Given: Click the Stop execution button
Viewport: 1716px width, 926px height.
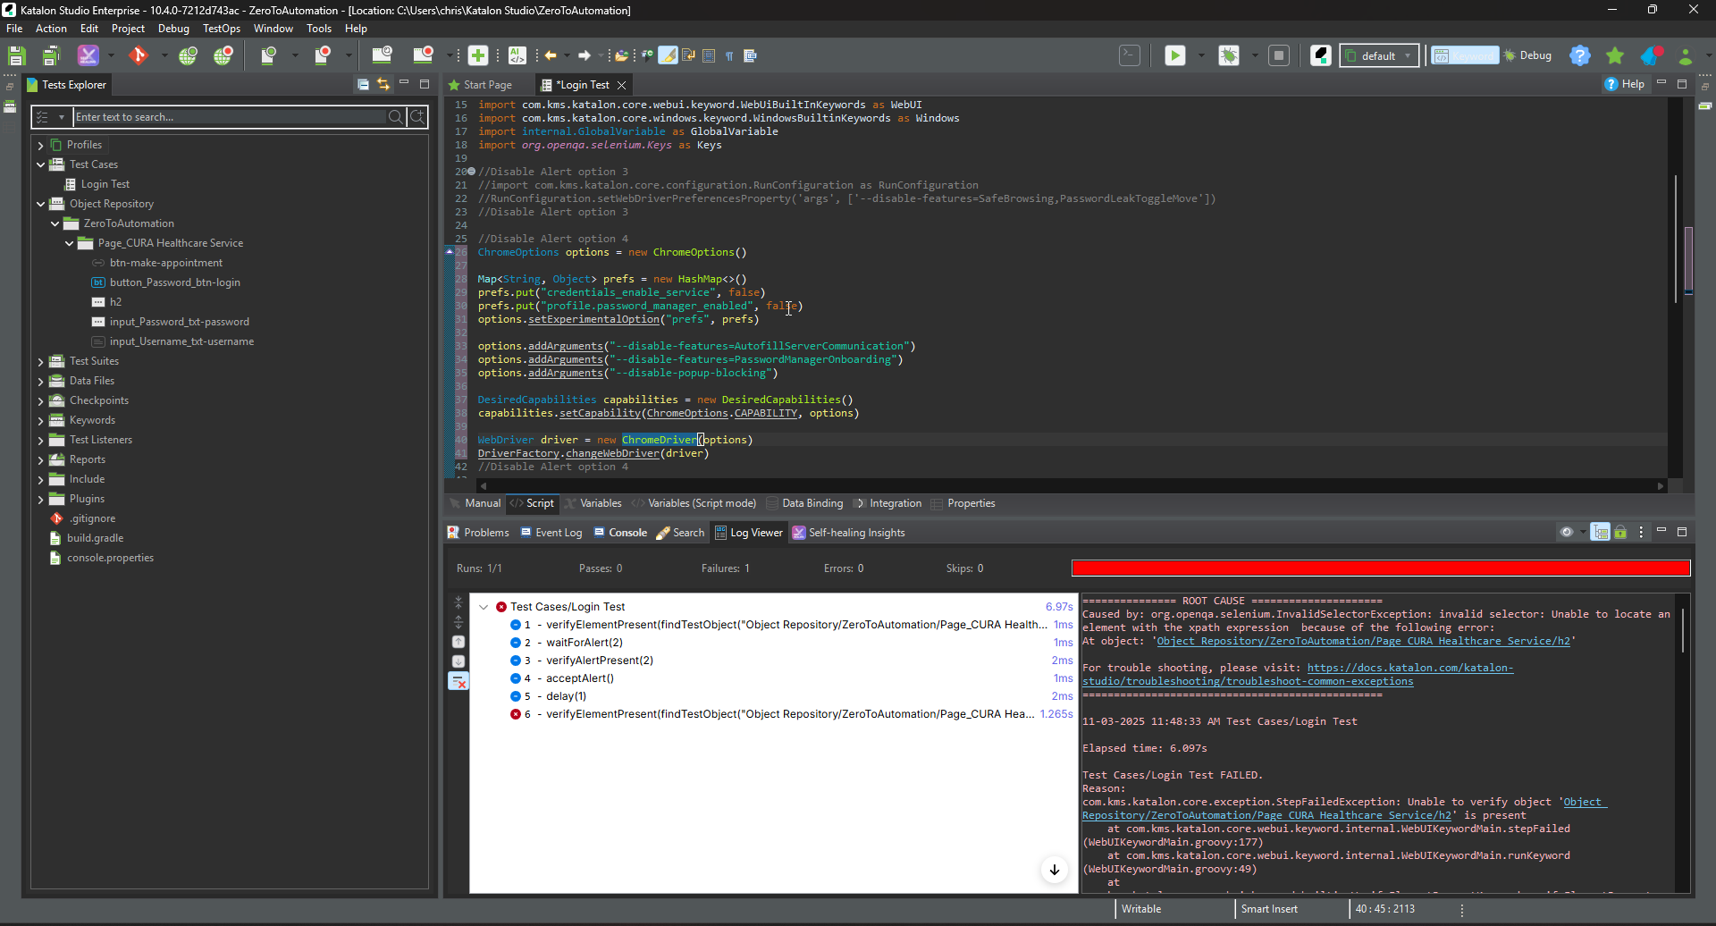Looking at the screenshot, I should click(x=1279, y=55).
